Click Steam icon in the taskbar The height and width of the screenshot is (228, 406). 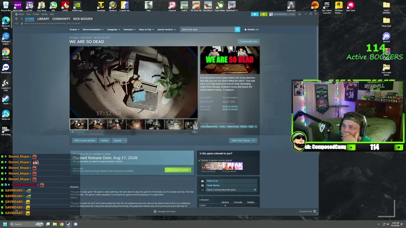(x=69, y=224)
